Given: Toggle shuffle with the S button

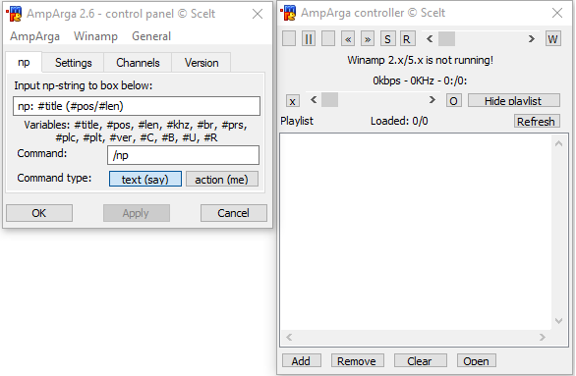Looking at the screenshot, I should [387, 39].
